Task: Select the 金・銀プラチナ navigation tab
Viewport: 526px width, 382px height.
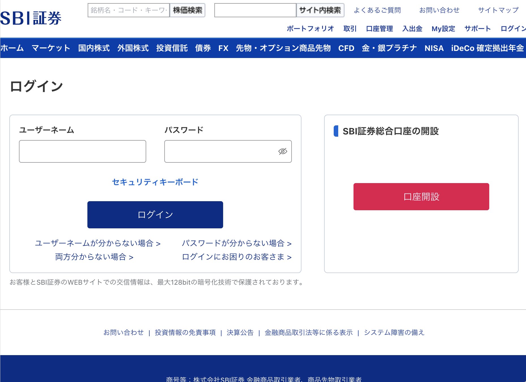Action: click(389, 48)
